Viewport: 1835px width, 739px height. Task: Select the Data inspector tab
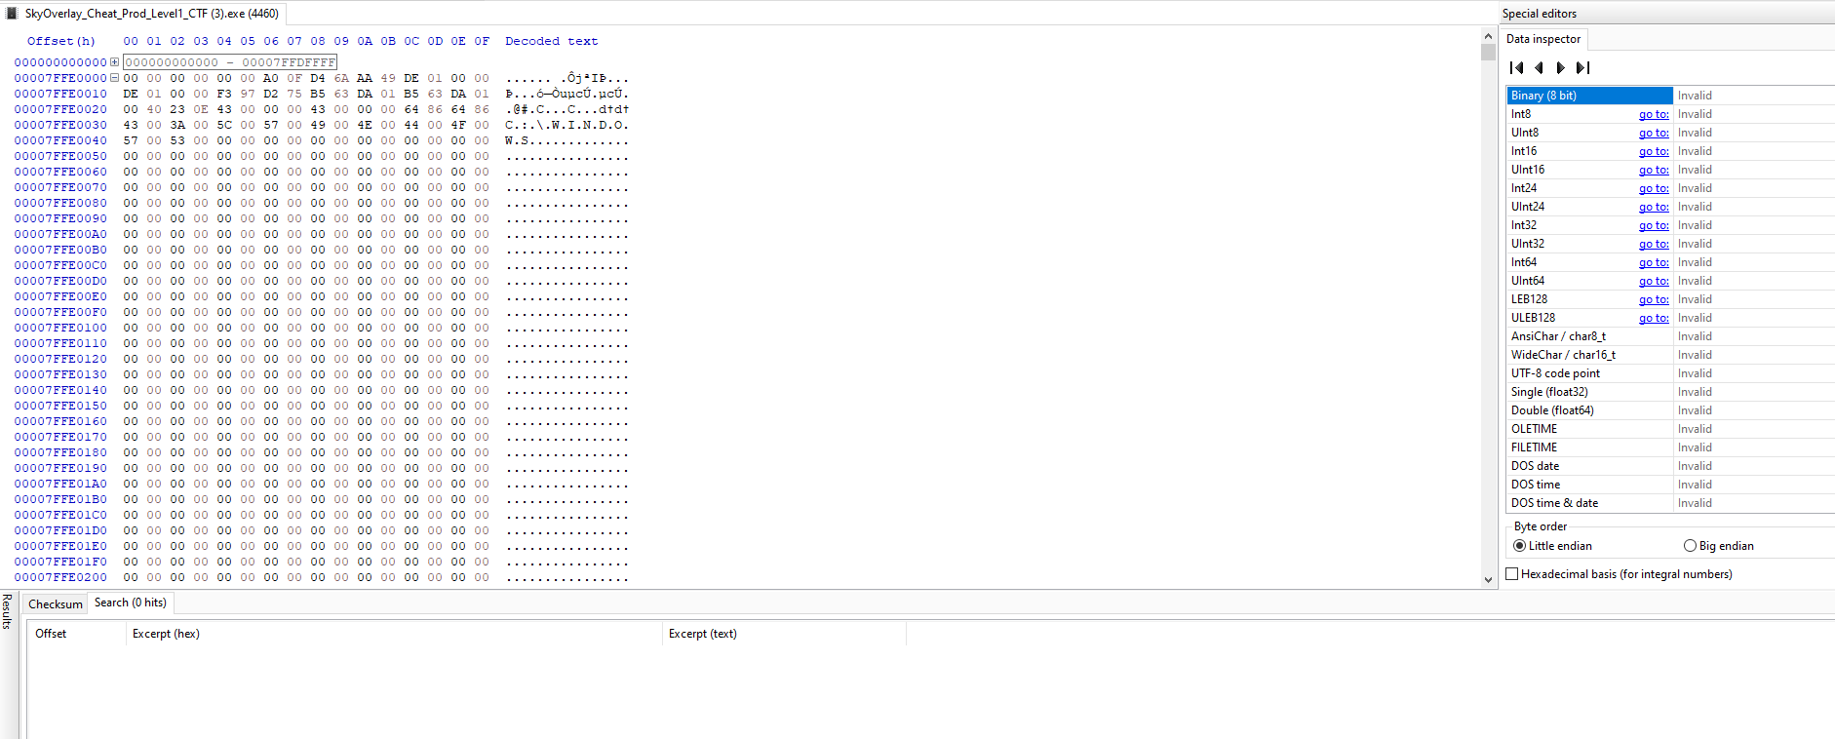(x=1542, y=39)
